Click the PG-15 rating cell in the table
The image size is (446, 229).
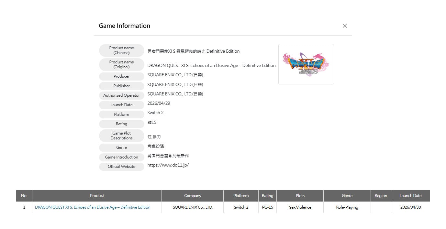tap(267, 207)
